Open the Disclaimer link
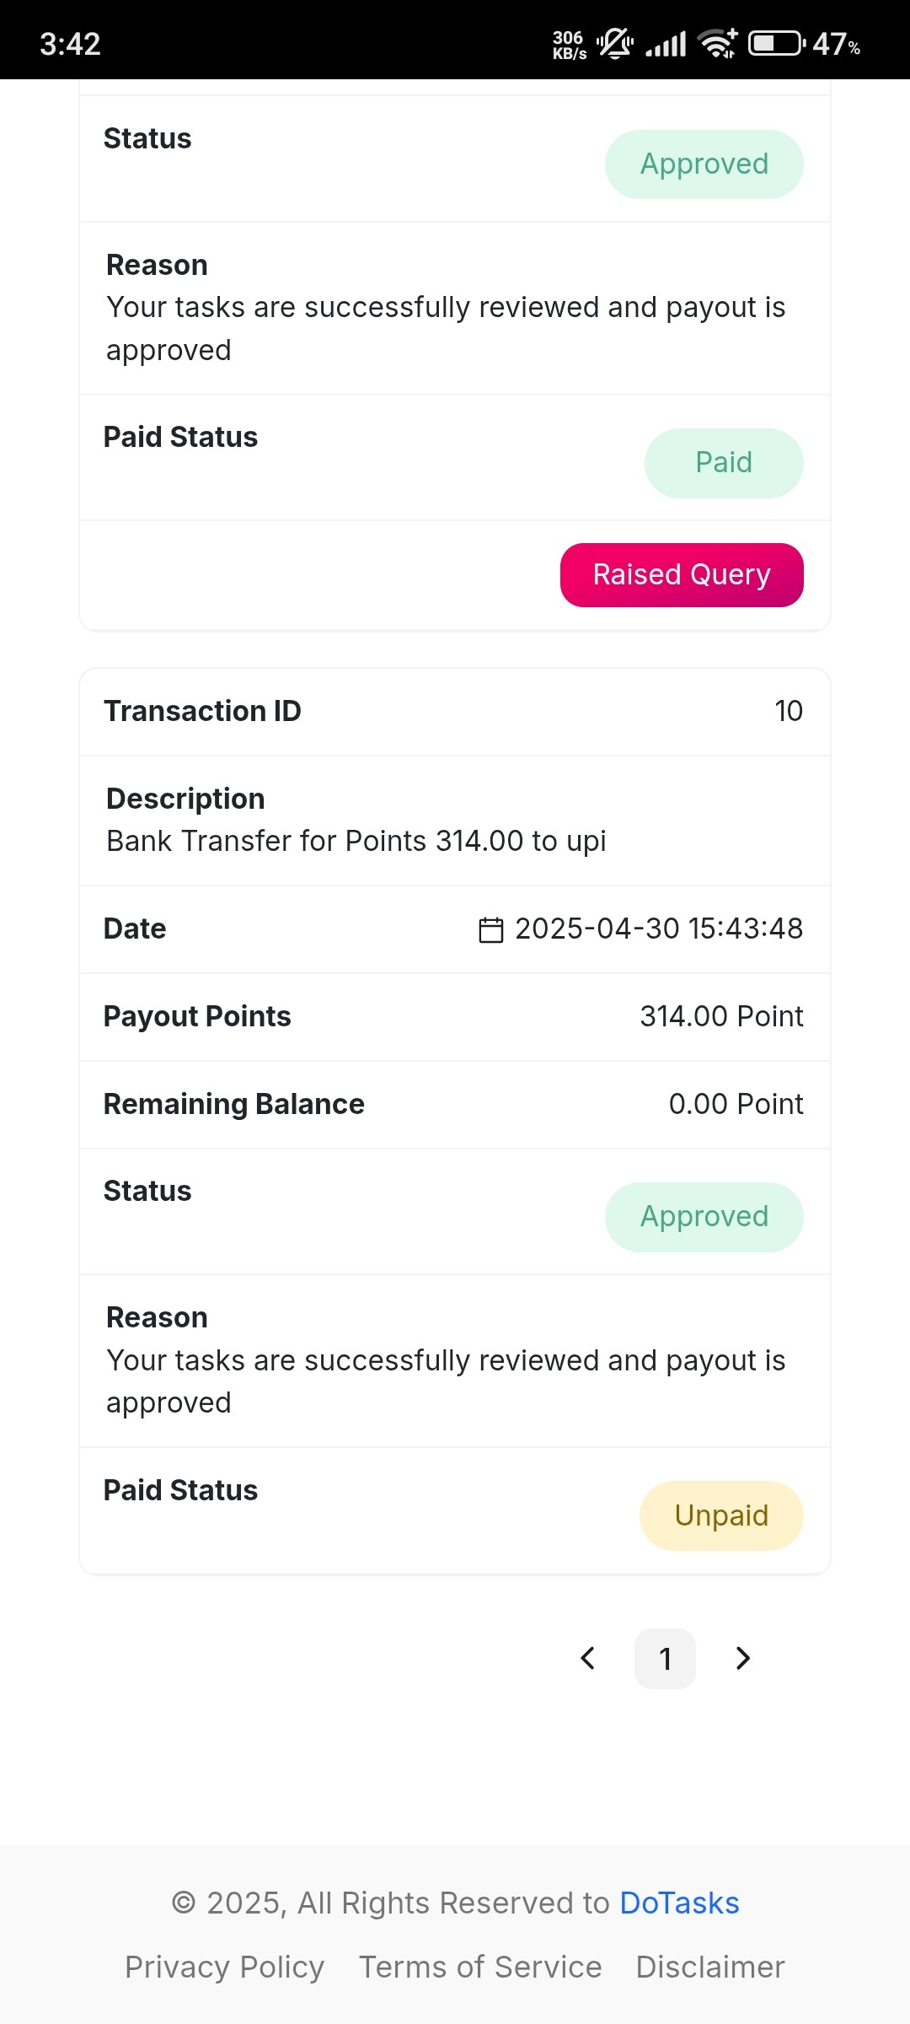This screenshot has height=2024, width=910. (x=710, y=1967)
